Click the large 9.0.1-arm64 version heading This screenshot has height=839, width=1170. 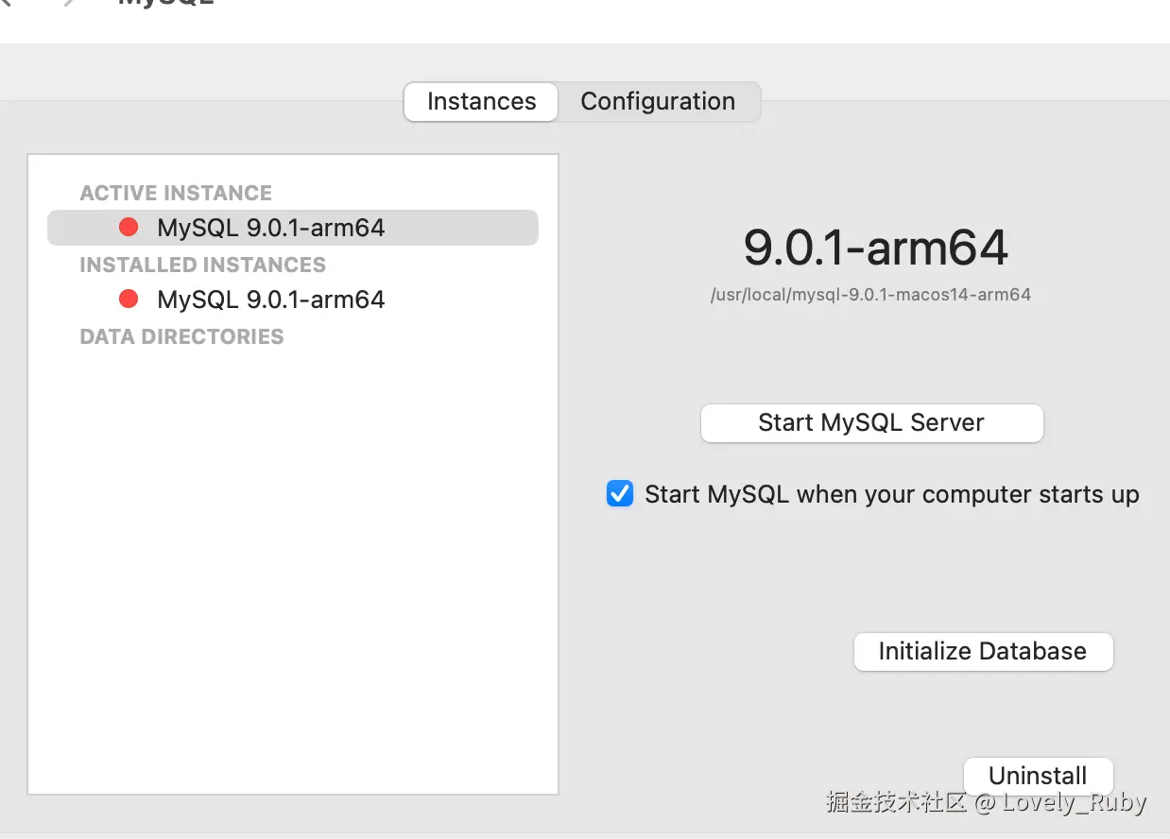point(875,248)
